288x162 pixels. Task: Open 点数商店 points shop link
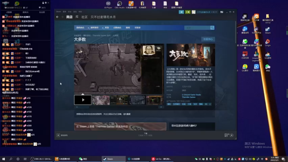coord(117,28)
